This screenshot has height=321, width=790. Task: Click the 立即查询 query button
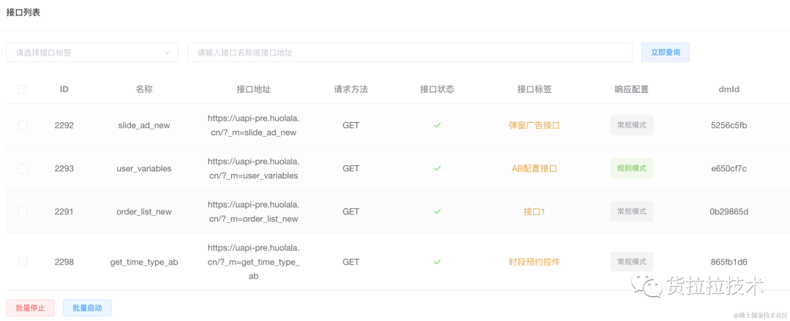tap(665, 53)
